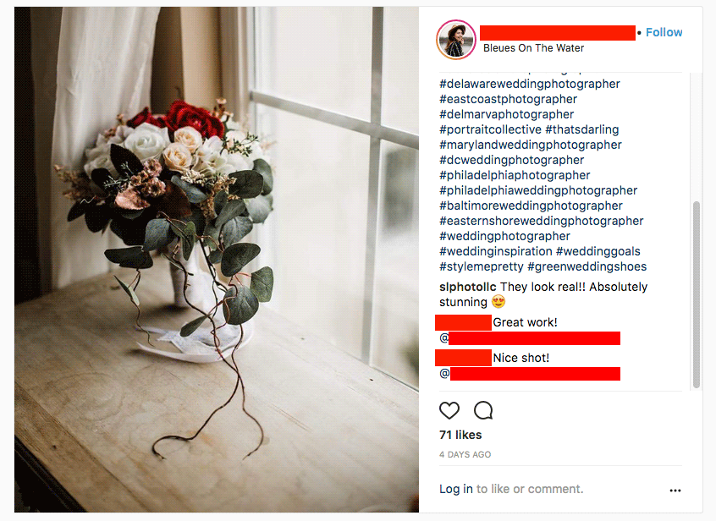Open the #baltimoreweddingphotographer hashtag
The height and width of the screenshot is (521, 716).
pyautogui.click(x=531, y=206)
